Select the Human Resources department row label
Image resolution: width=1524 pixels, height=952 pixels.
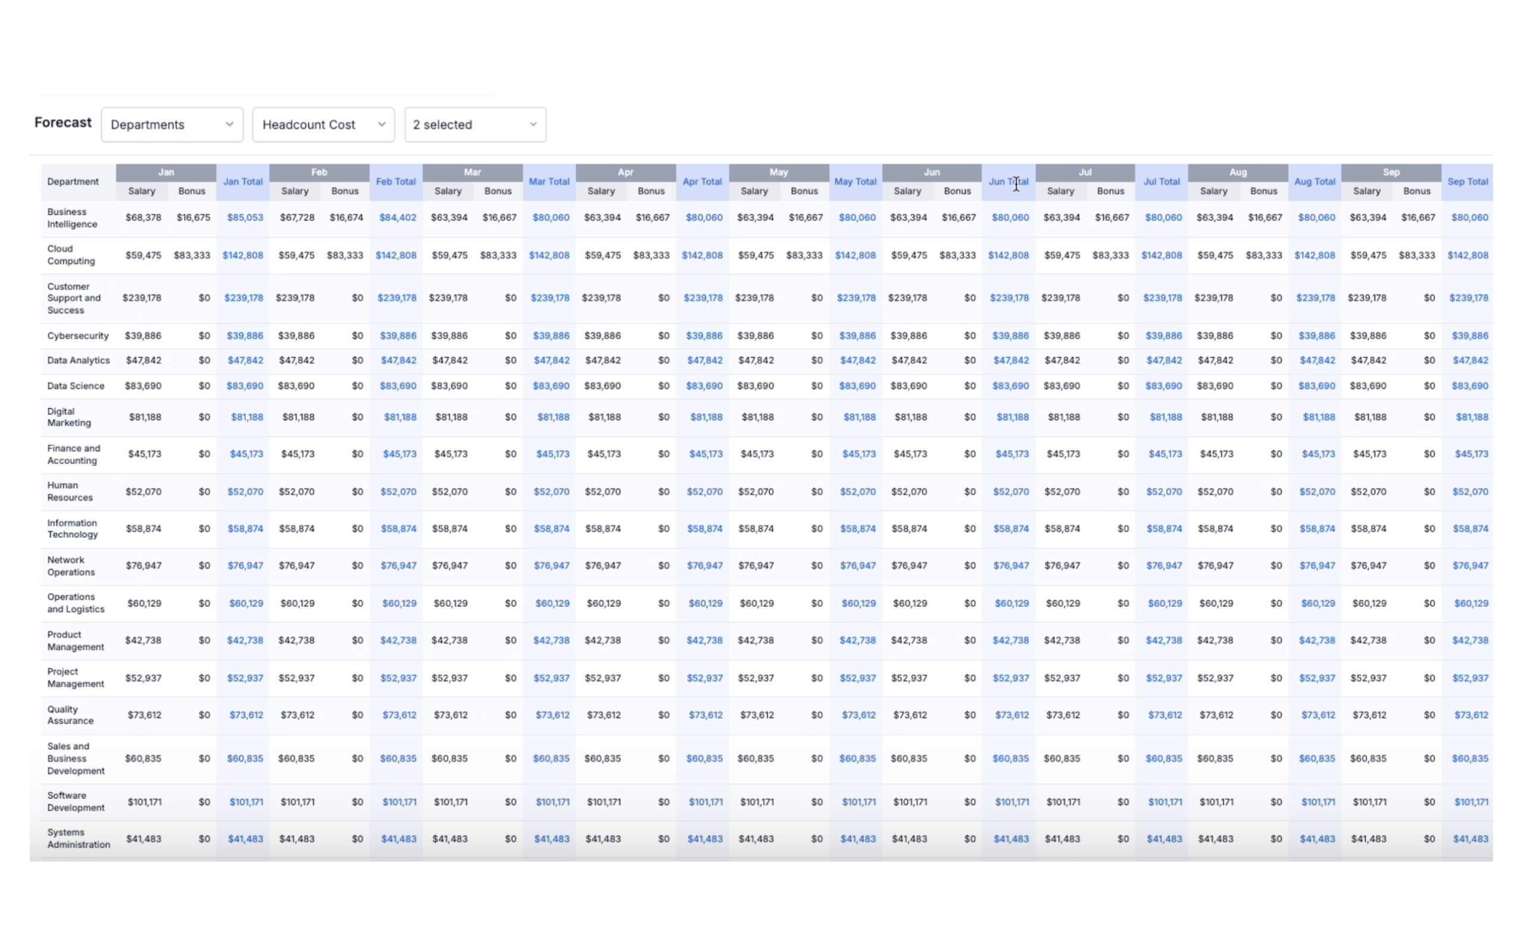click(x=70, y=491)
